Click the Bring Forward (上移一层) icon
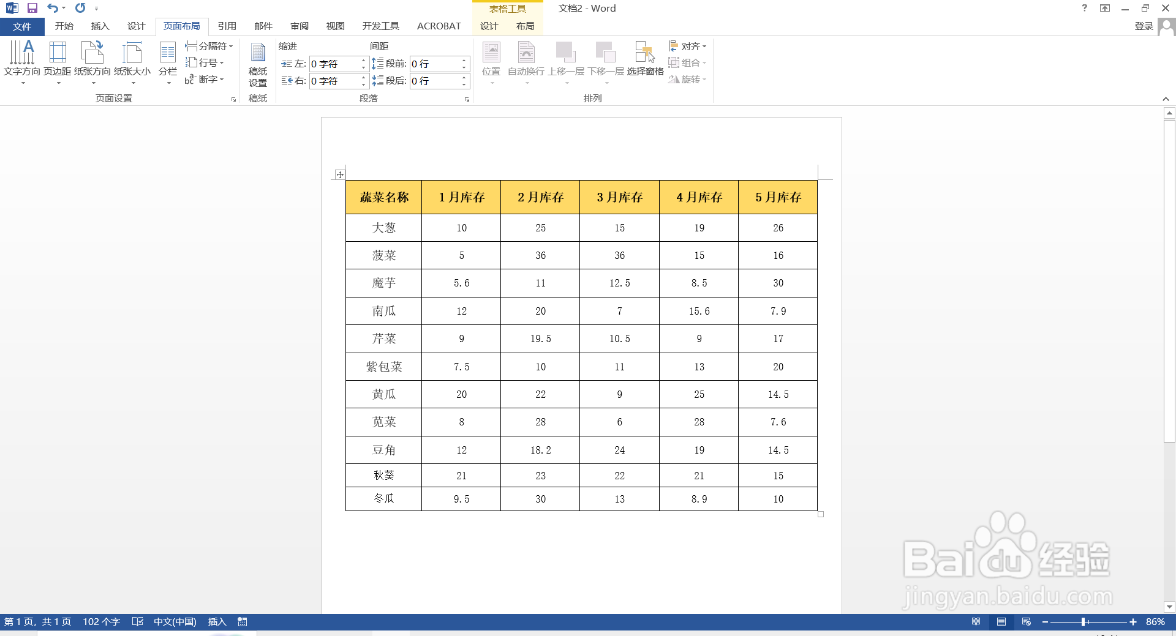Screen dimensions: 1176x636 pyautogui.click(x=566, y=53)
